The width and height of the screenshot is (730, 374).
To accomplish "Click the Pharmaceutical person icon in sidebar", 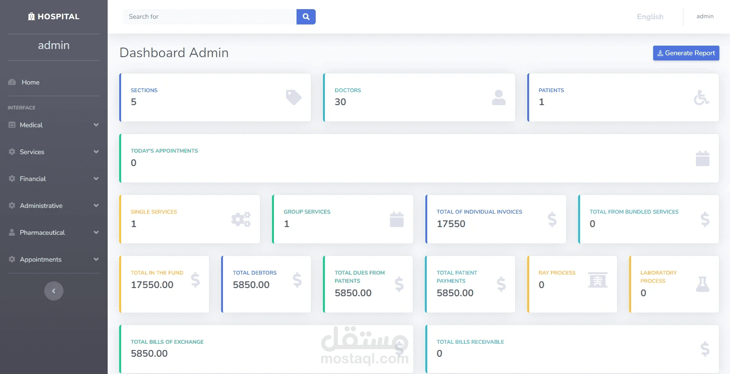I will 12,232.
